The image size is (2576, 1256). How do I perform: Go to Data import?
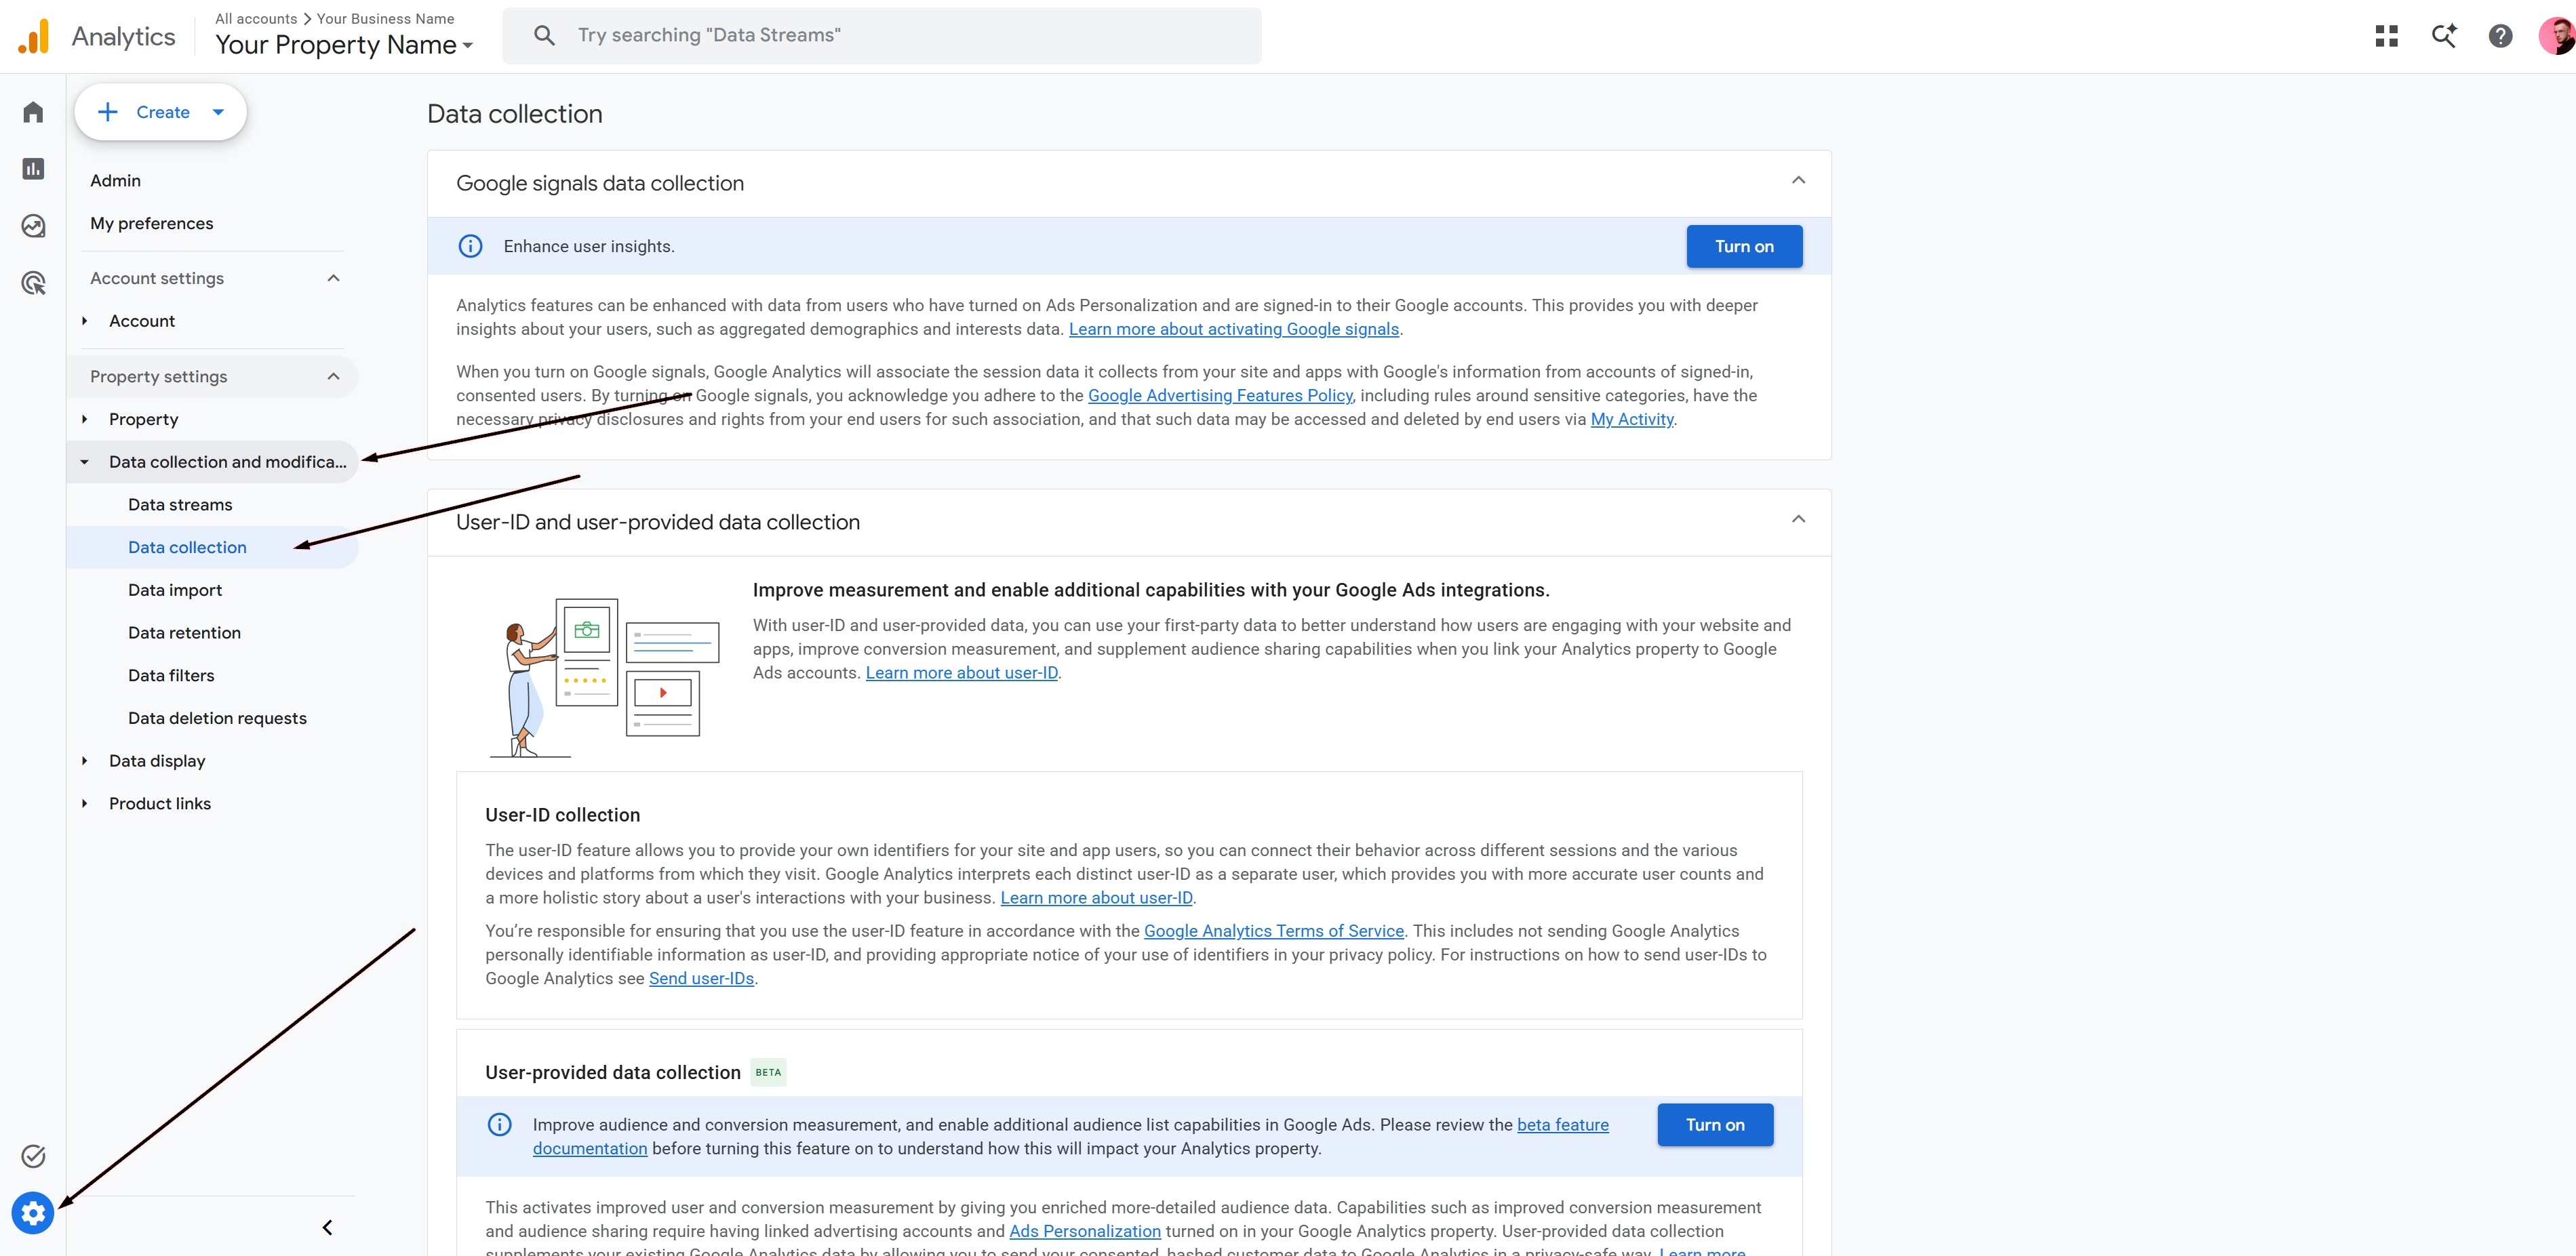pyautogui.click(x=175, y=590)
